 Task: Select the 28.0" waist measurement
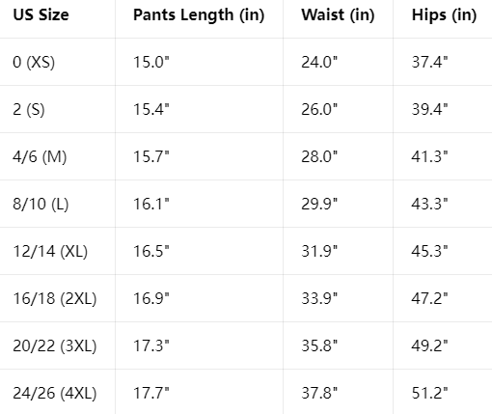[319, 156]
